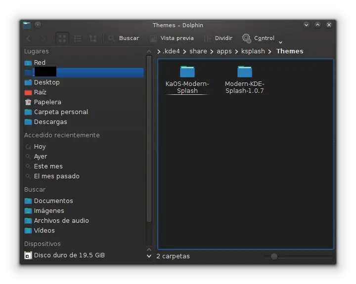Open the Red network place

84,63
